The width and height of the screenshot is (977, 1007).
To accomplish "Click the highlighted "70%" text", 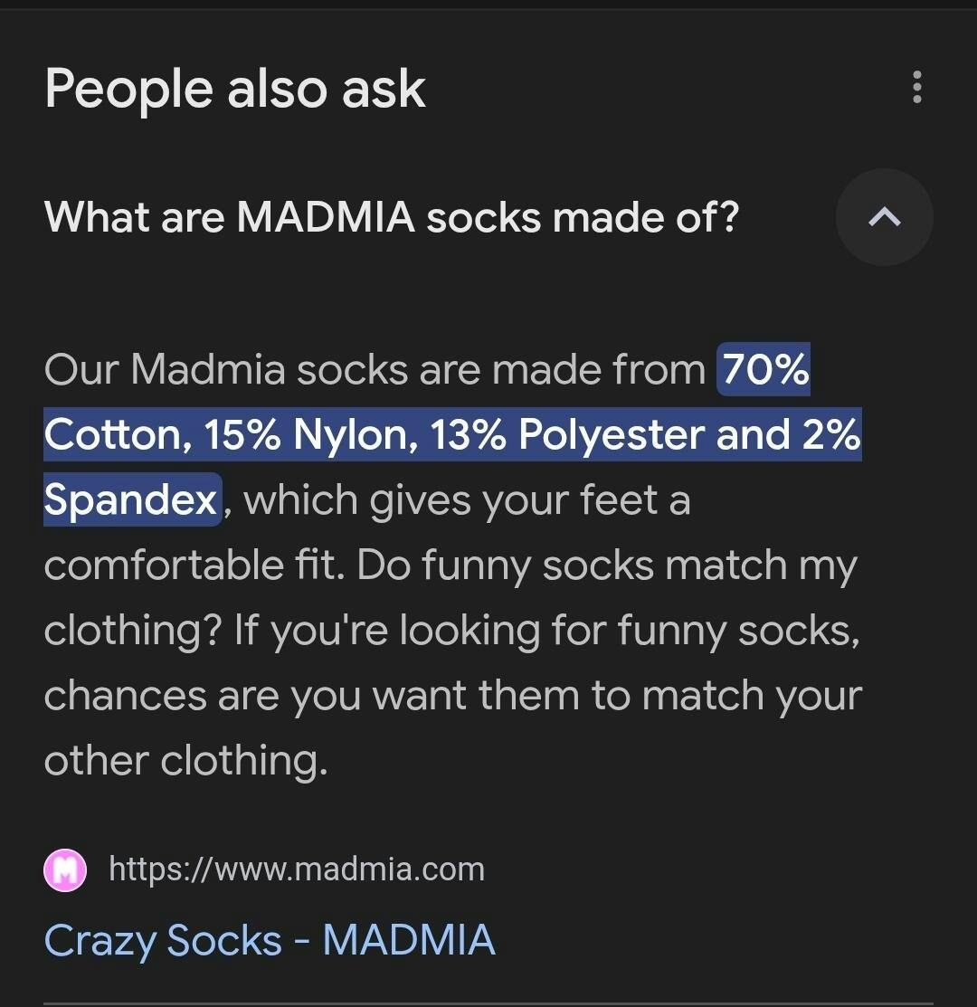I will (765, 369).
